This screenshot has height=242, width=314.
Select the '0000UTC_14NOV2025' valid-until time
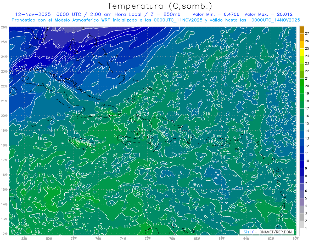click(276, 20)
